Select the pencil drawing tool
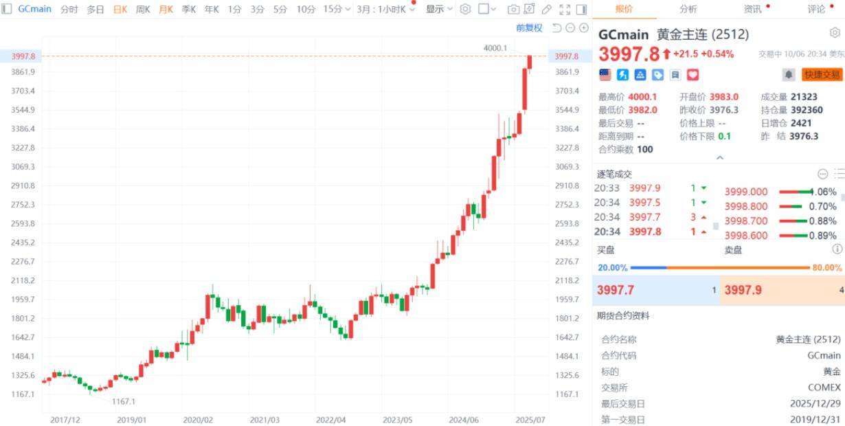The height and width of the screenshot is (426, 845). point(547,10)
